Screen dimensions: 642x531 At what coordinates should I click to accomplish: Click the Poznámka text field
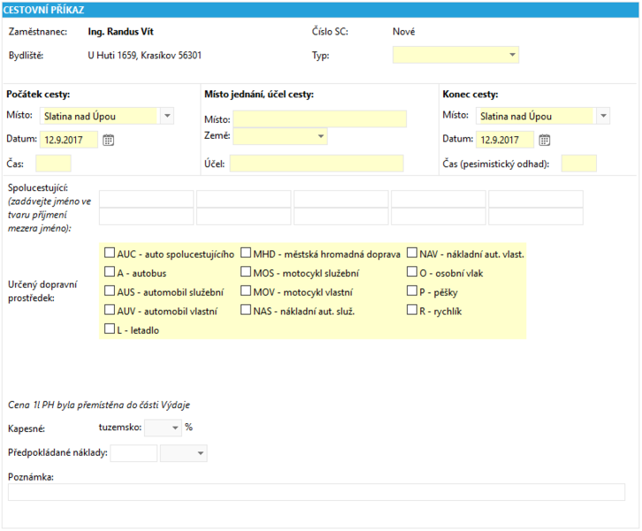(317, 492)
